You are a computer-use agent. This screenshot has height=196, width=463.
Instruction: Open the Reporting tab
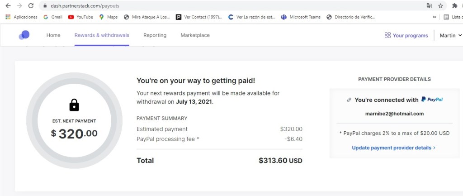point(155,35)
